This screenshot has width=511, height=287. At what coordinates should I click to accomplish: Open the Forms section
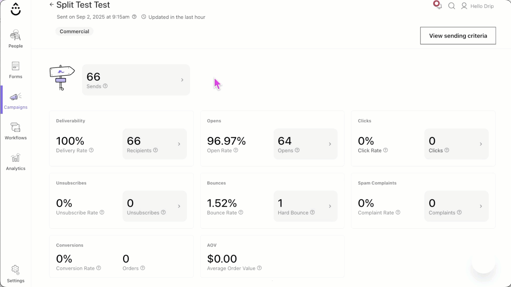tap(16, 70)
